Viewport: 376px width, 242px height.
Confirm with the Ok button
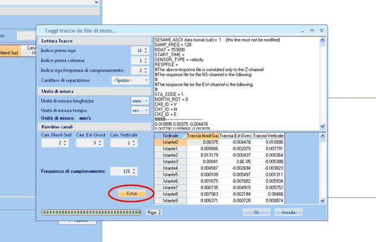click(256, 212)
